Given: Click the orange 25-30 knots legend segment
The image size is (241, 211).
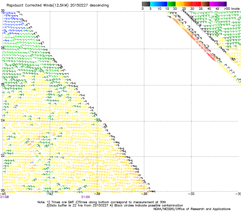Looking at the screenshot, I should pos(188,4).
